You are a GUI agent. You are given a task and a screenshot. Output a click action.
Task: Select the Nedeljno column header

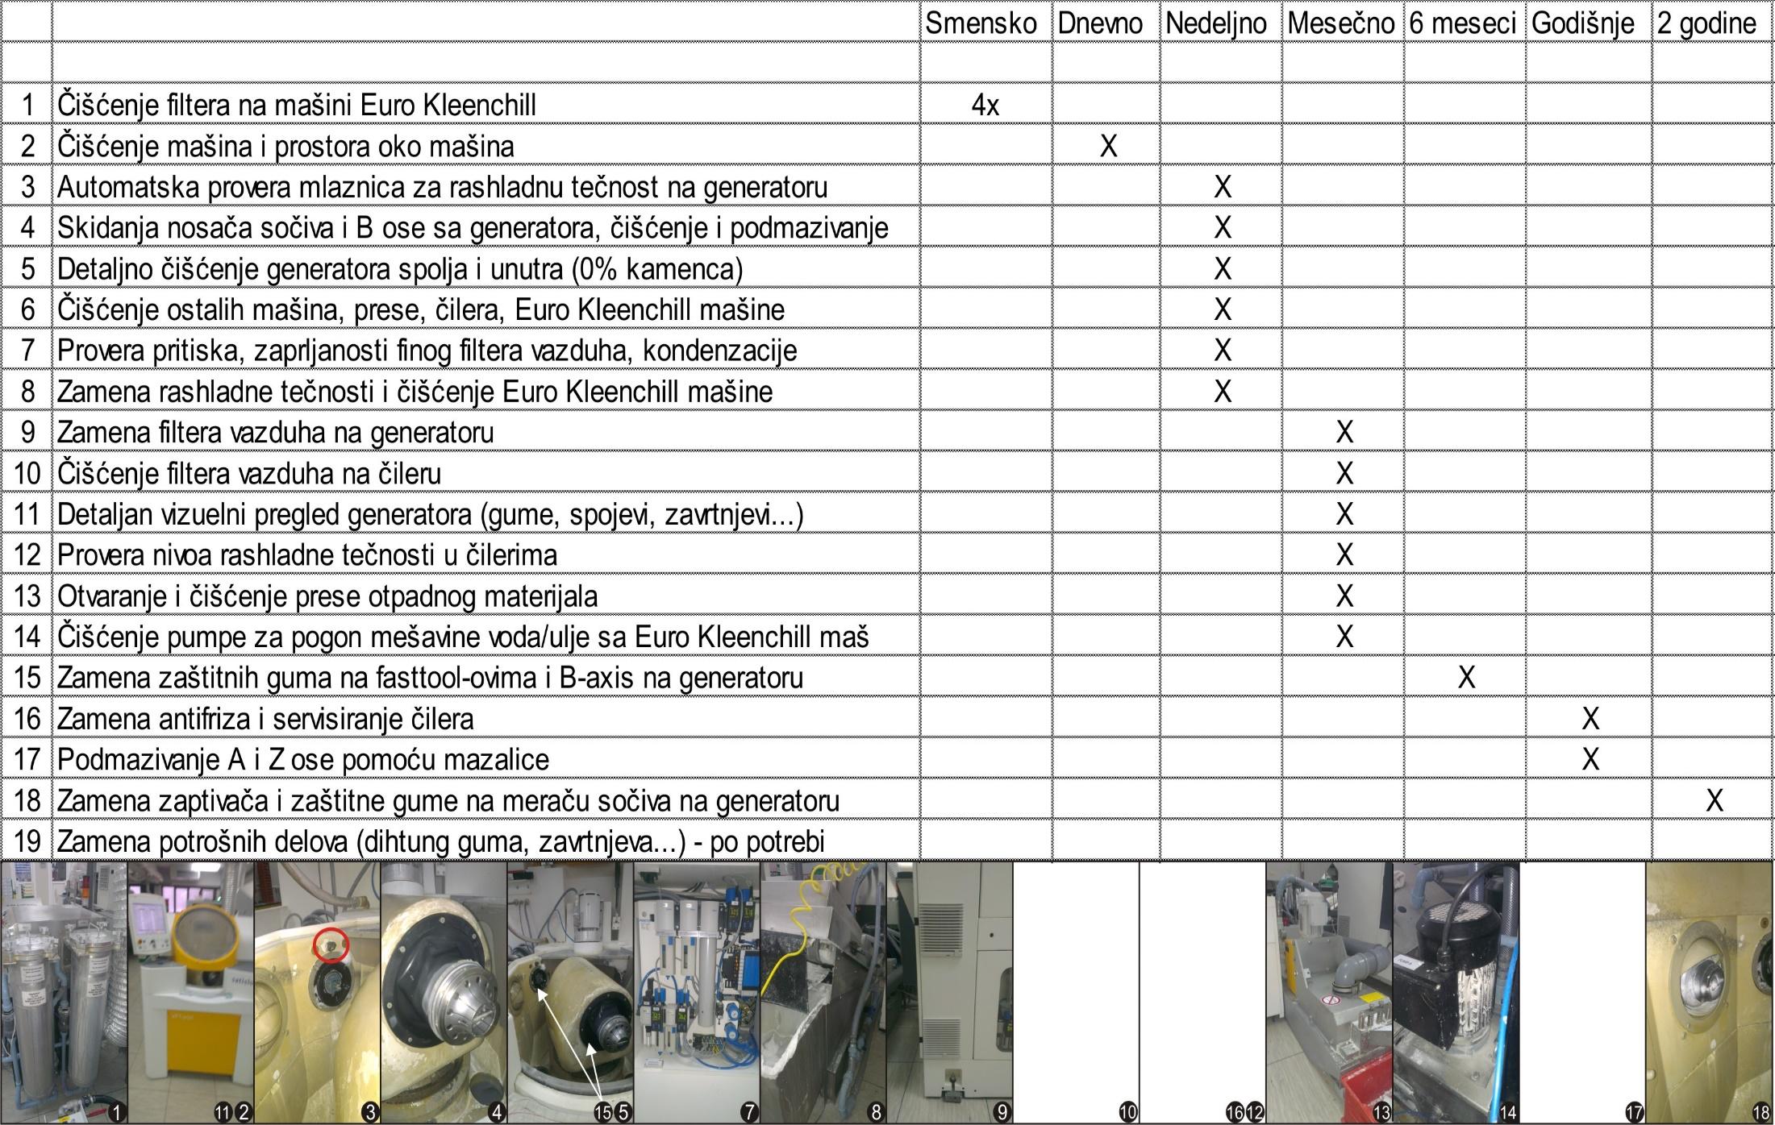(1216, 23)
